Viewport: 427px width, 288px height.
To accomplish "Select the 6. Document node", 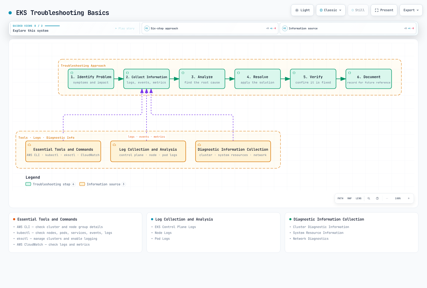I will pyautogui.click(x=369, y=79).
